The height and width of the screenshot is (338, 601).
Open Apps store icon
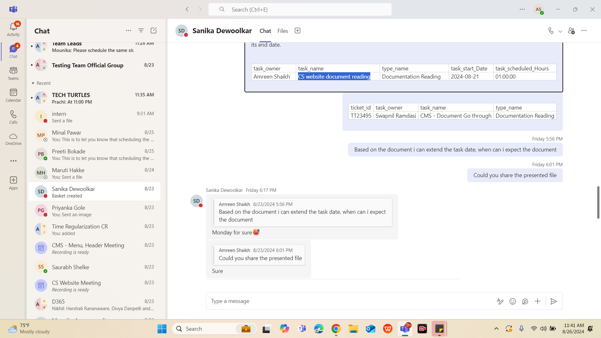pos(13,182)
